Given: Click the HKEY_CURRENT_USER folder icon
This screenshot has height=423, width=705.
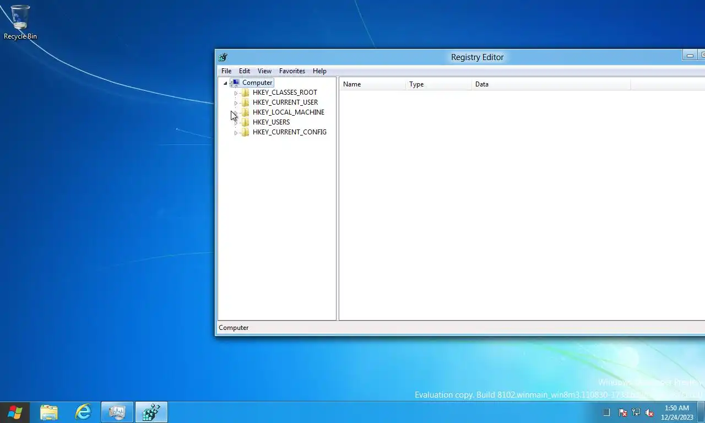Looking at the screenshot, I should (x=246, y=102).
